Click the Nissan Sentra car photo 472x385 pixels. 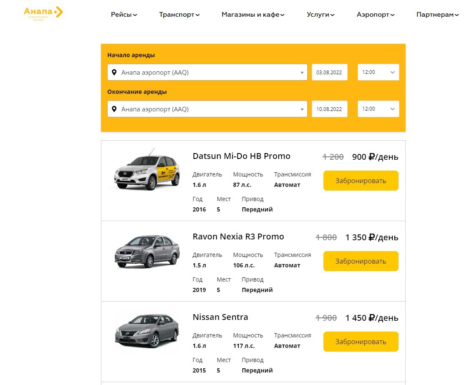tap(147, 331)
